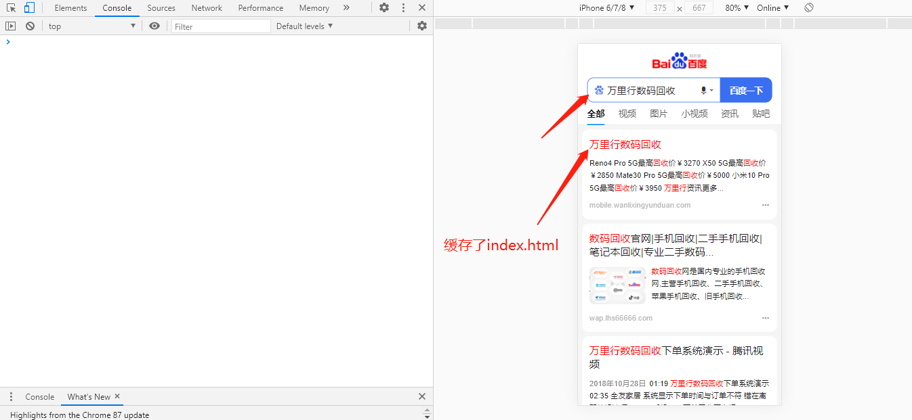Close the What's New tab
Screen dimensions: 912x420
coord(117,396)
